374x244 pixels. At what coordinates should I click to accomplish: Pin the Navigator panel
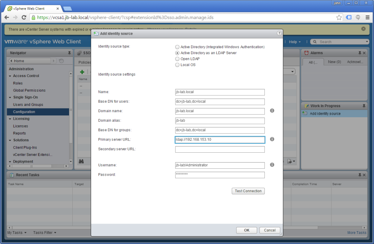pyautogui.click(x=69, y=53)
